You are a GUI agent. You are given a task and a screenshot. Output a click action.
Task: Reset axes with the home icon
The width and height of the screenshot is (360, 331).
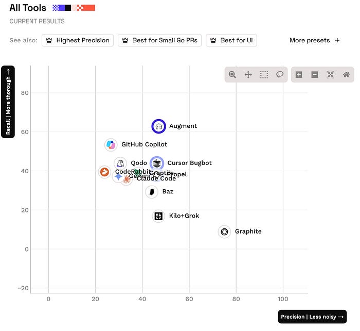point(346,75)
